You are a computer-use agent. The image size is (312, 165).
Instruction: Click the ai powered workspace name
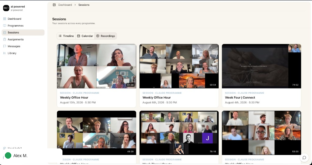pyautogui.click(x=18, y=7)
